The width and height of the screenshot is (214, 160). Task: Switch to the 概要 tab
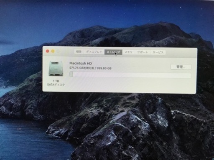tap(79, 52)
